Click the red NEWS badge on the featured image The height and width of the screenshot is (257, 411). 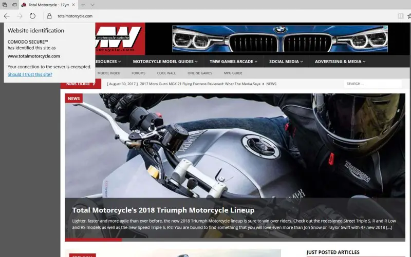(x=73, y=98)
